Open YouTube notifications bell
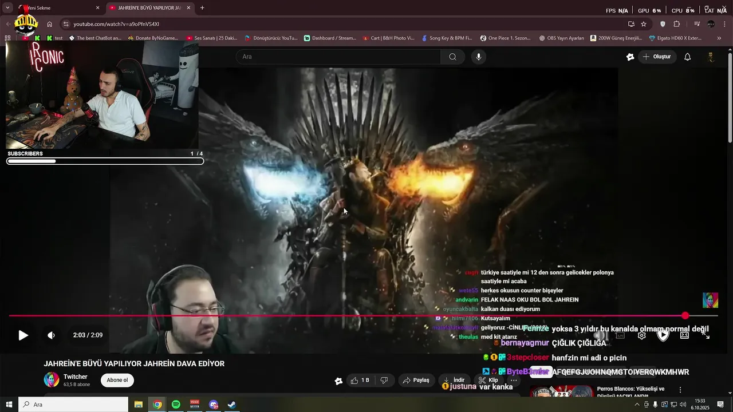733x412 pixels. [688, 57]
